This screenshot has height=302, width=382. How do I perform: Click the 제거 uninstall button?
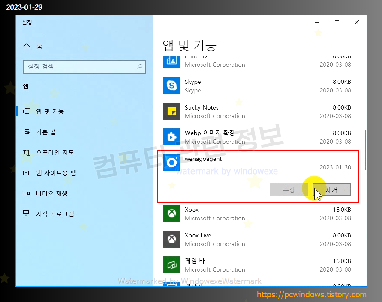tap(331, 189)
